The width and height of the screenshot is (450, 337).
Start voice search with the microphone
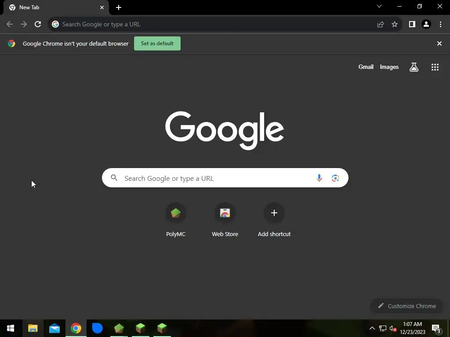pos(319,178)
